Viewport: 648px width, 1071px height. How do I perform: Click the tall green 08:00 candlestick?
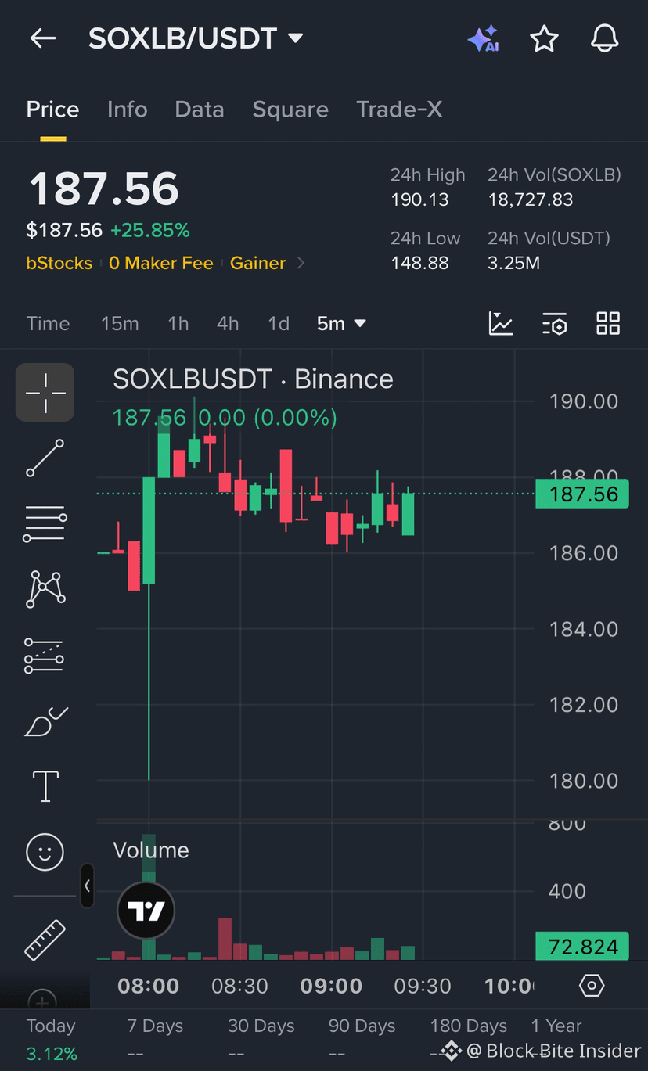(x=149, y=530)
